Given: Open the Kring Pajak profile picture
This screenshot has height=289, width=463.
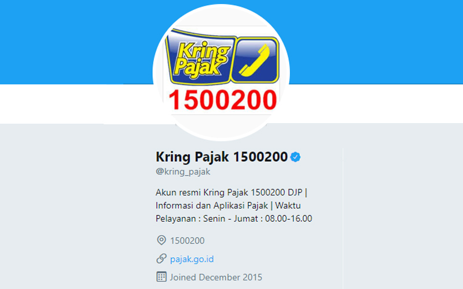Looking at the screenshot, I should pyautogui.click(x=221, y=73).
